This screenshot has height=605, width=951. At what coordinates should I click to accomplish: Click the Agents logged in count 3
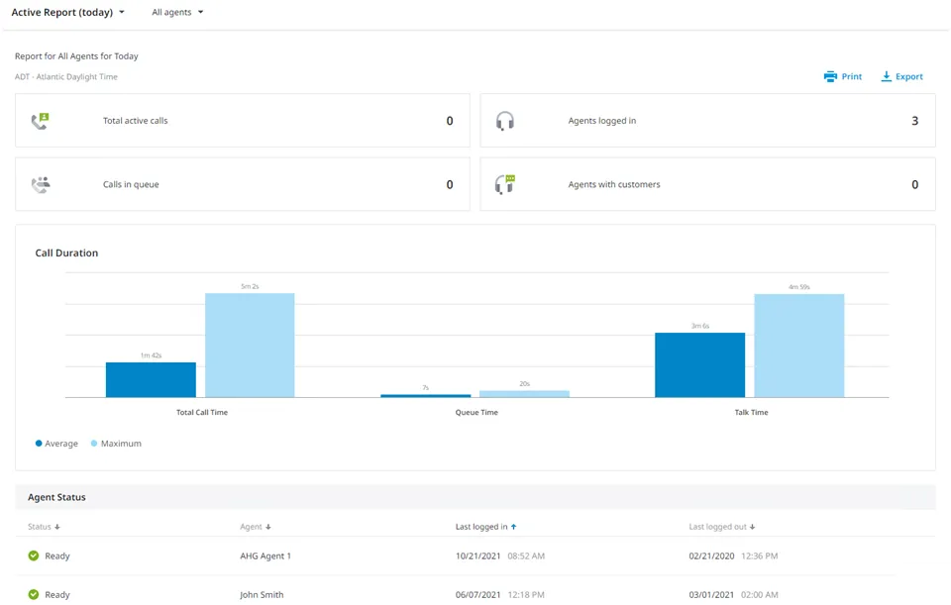tap(914, 121)
